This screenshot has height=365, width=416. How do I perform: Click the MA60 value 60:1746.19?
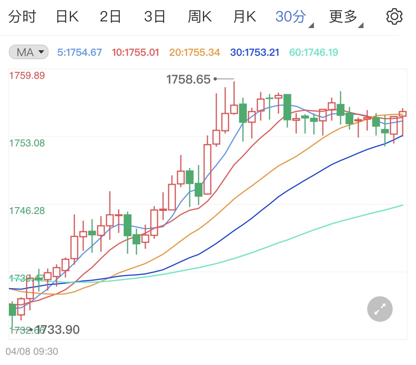pos(314,52)
